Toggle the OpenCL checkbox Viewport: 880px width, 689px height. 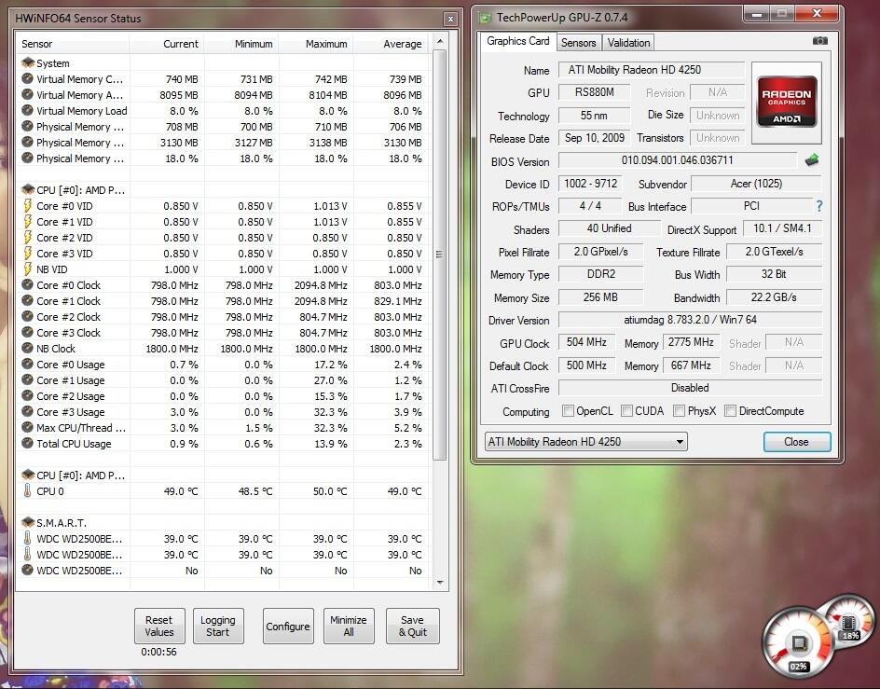tap(568, 411)
